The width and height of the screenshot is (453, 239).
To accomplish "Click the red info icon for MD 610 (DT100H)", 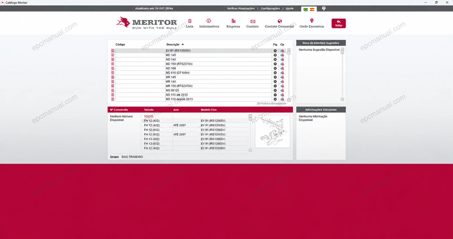I will [x=113, y=73].
